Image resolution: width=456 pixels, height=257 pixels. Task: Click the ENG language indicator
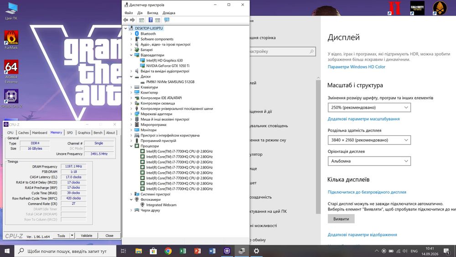(x=414, y=251)
